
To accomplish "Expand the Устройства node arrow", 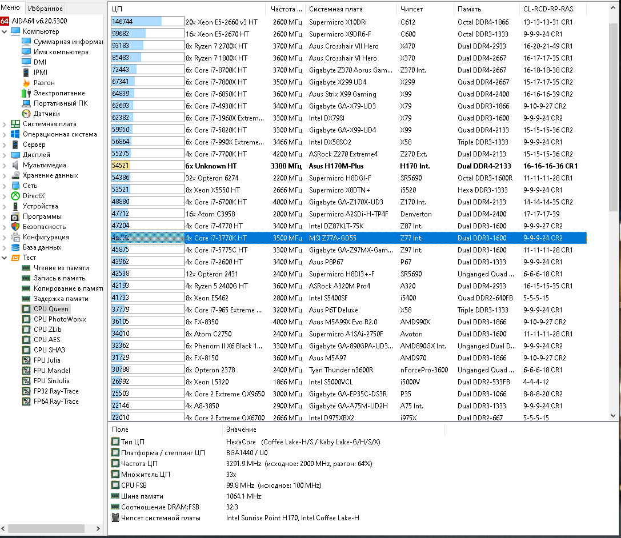I will pyautogui.click(x=5, y=206).
